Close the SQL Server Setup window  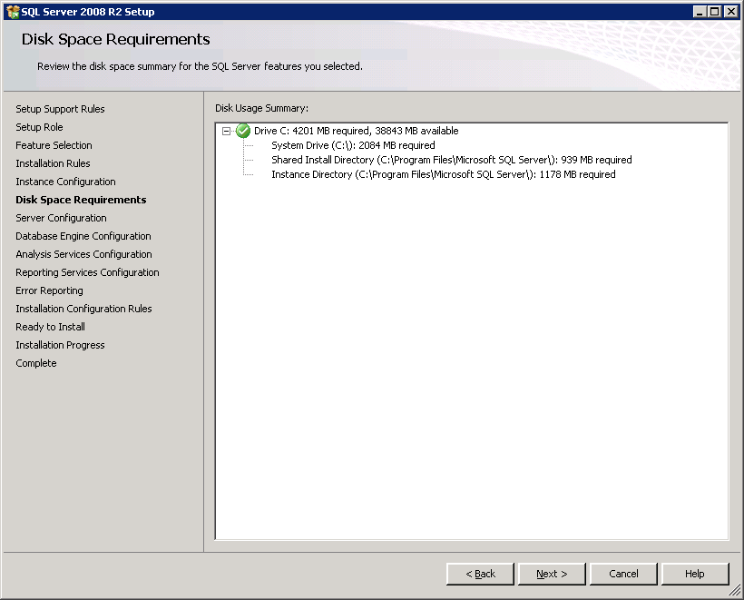click(731, 12)
